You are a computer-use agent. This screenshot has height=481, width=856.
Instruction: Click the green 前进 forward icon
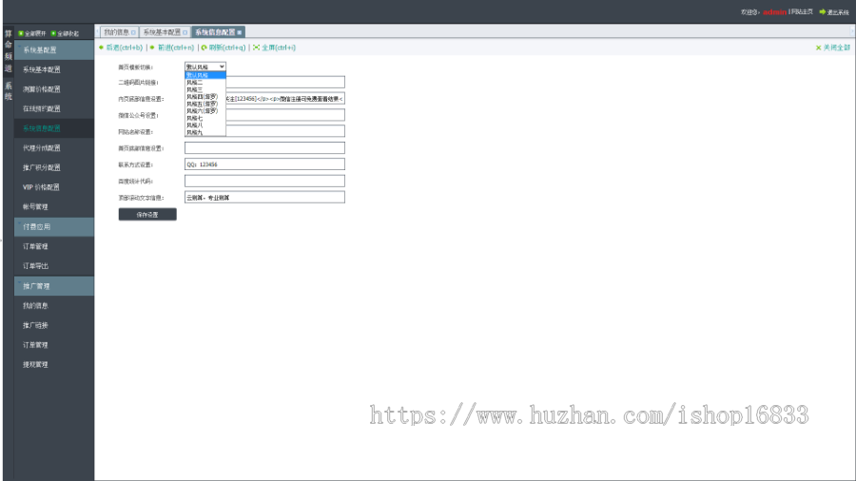(x=152, y=48)
